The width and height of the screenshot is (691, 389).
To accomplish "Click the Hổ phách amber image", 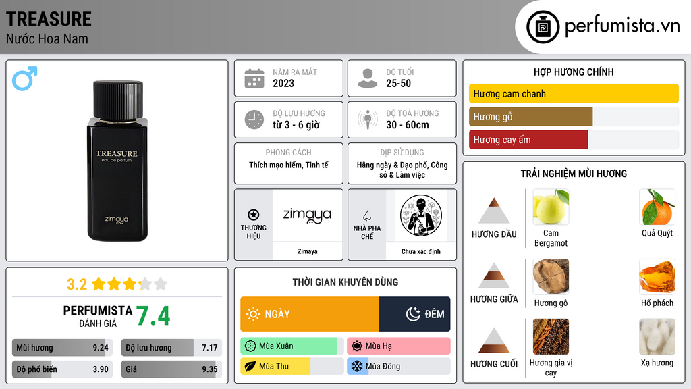I will pos(657,276).
